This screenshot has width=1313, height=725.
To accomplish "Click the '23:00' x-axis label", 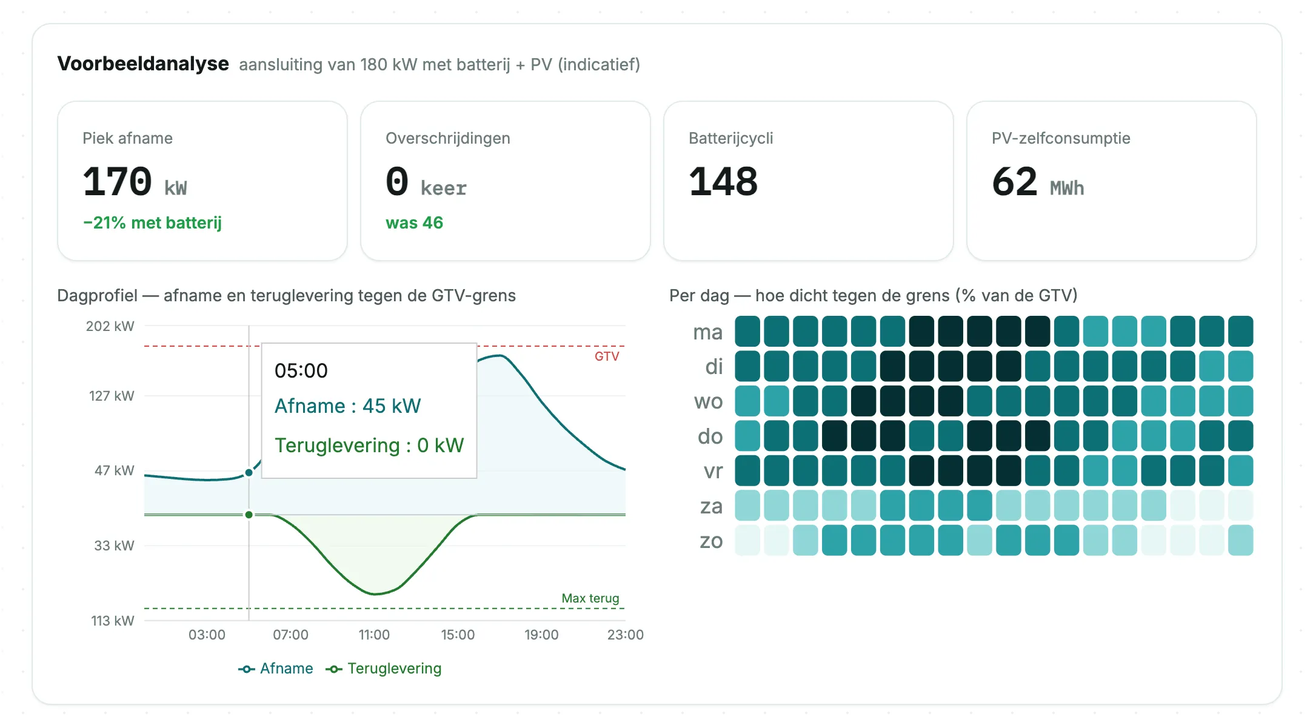I will tap(626, 635).
